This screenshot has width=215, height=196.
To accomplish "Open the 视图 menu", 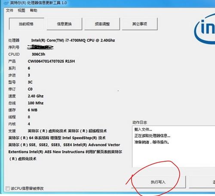I will coord(21,10).
